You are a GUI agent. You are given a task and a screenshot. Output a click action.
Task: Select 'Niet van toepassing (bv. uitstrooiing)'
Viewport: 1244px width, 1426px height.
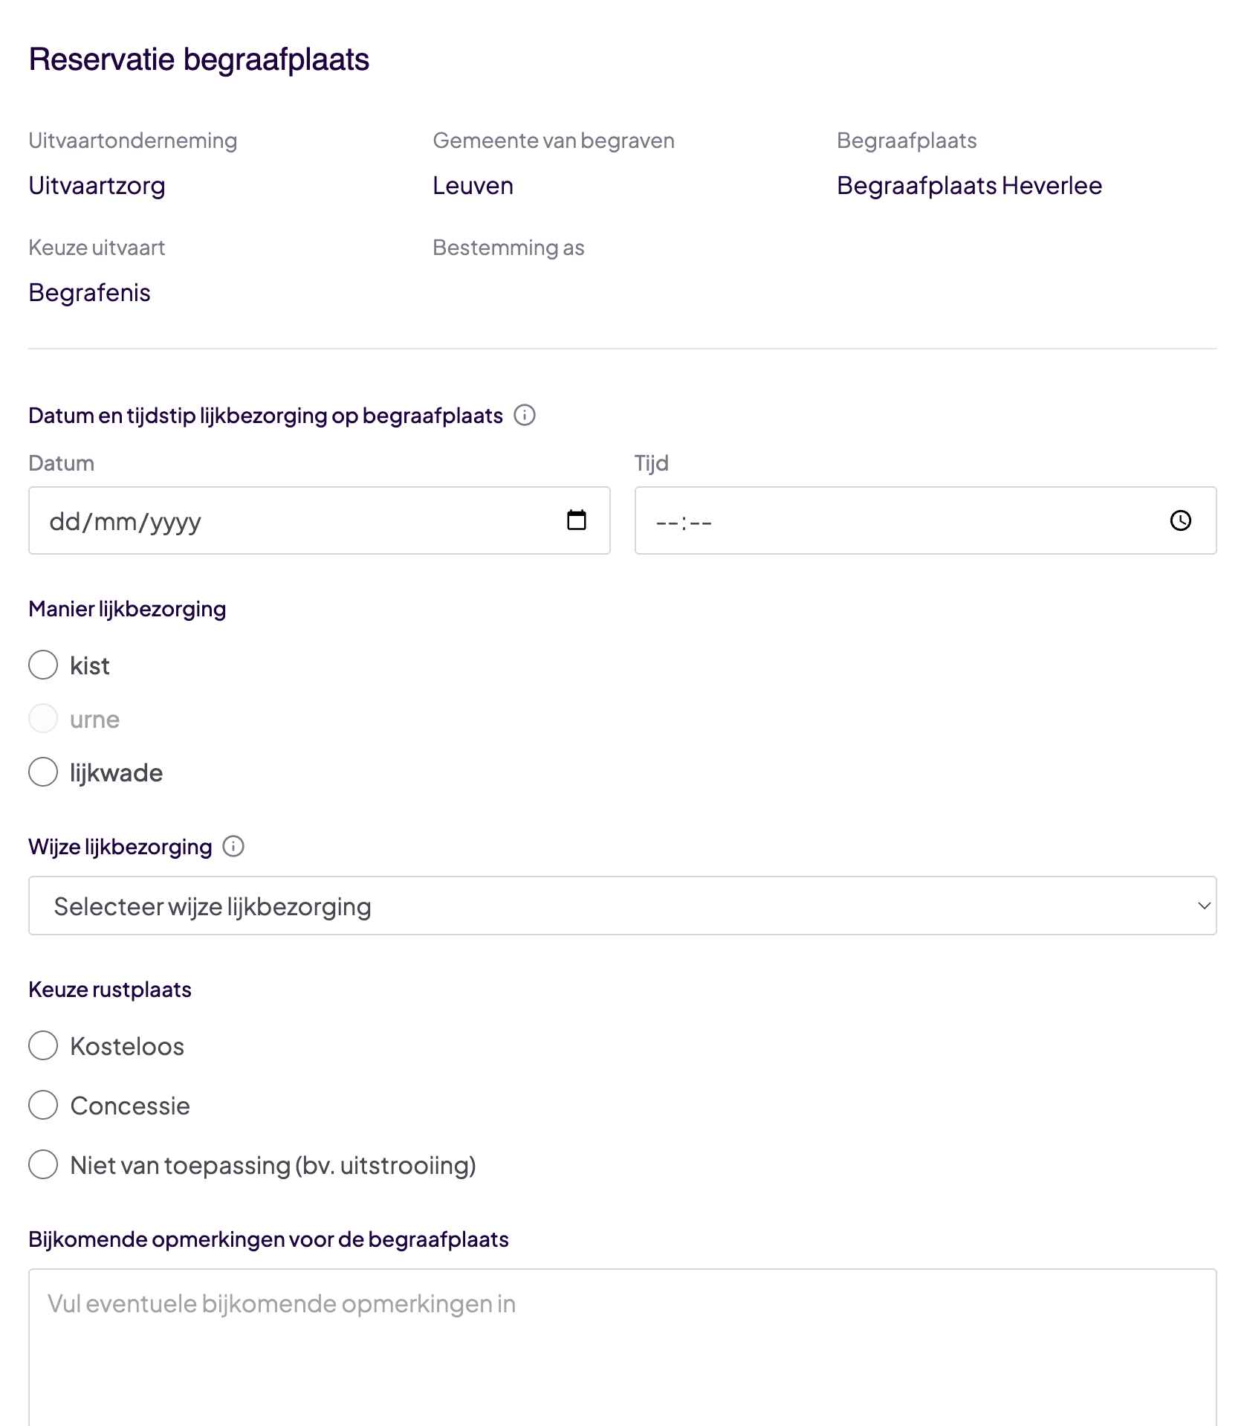click(x=43, y=1165)
